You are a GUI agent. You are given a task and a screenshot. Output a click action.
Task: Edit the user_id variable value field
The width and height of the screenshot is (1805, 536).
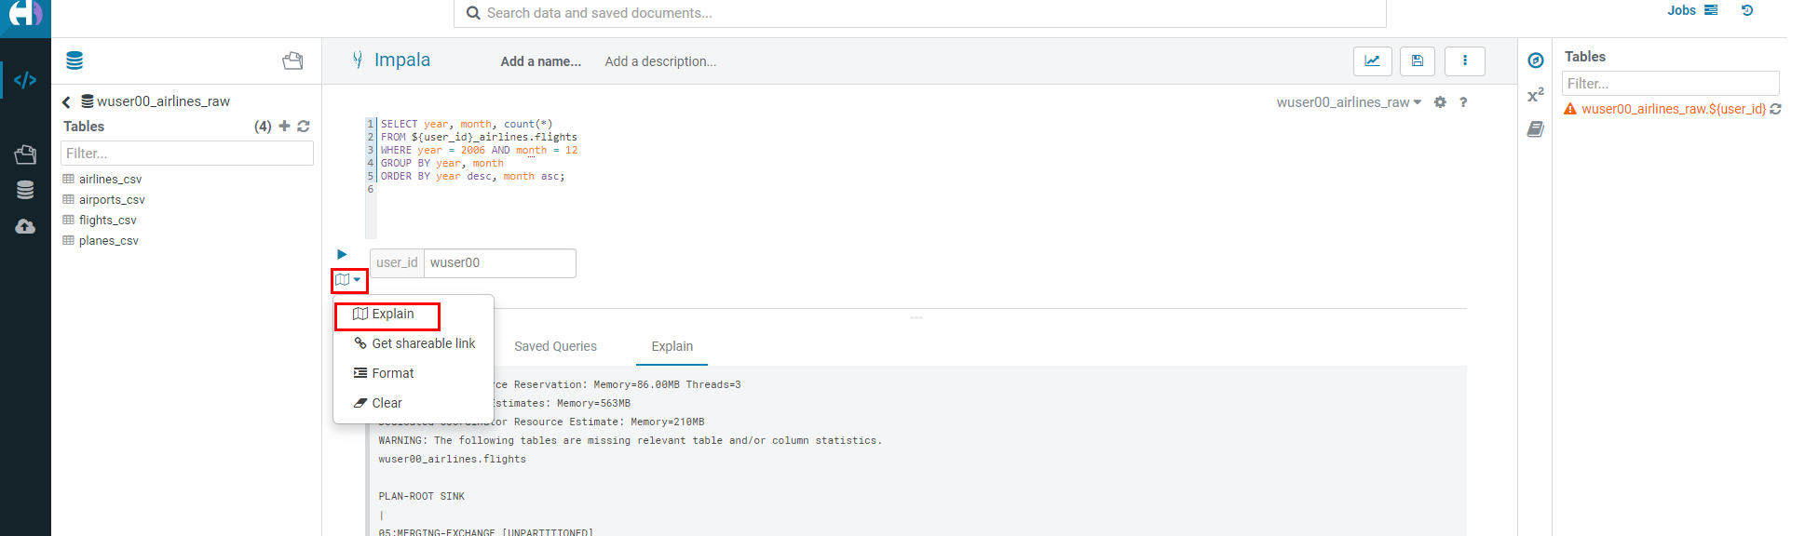point(500,263)
